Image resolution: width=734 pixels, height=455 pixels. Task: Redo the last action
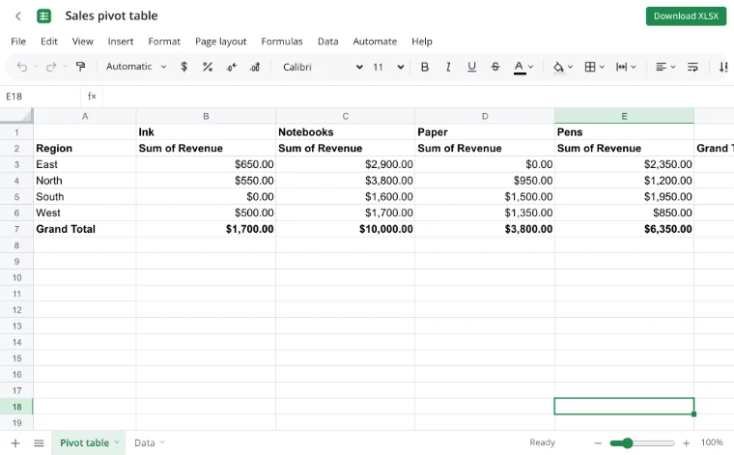tap(51, 67)
